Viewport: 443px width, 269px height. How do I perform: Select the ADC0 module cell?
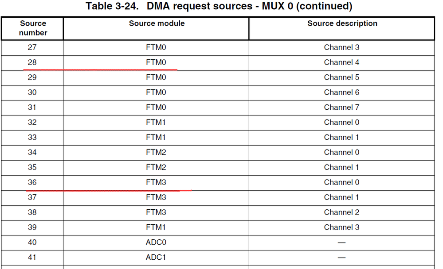click(156, 242)
